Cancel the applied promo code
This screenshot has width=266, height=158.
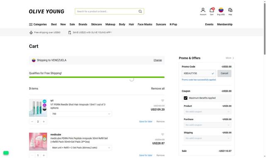click(224, 73)
